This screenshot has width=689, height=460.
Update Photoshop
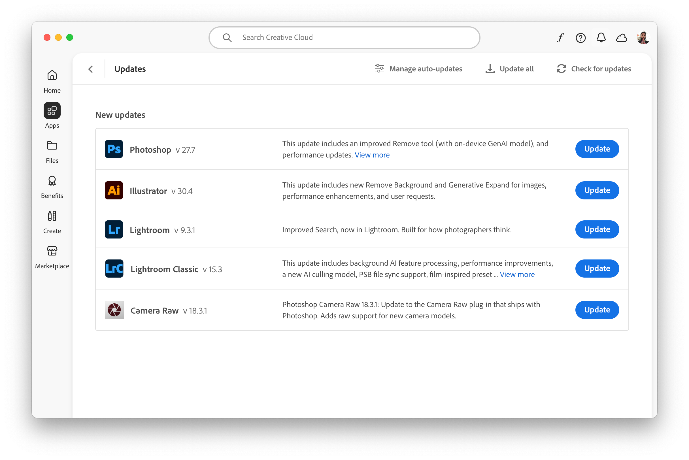point(597,149)
